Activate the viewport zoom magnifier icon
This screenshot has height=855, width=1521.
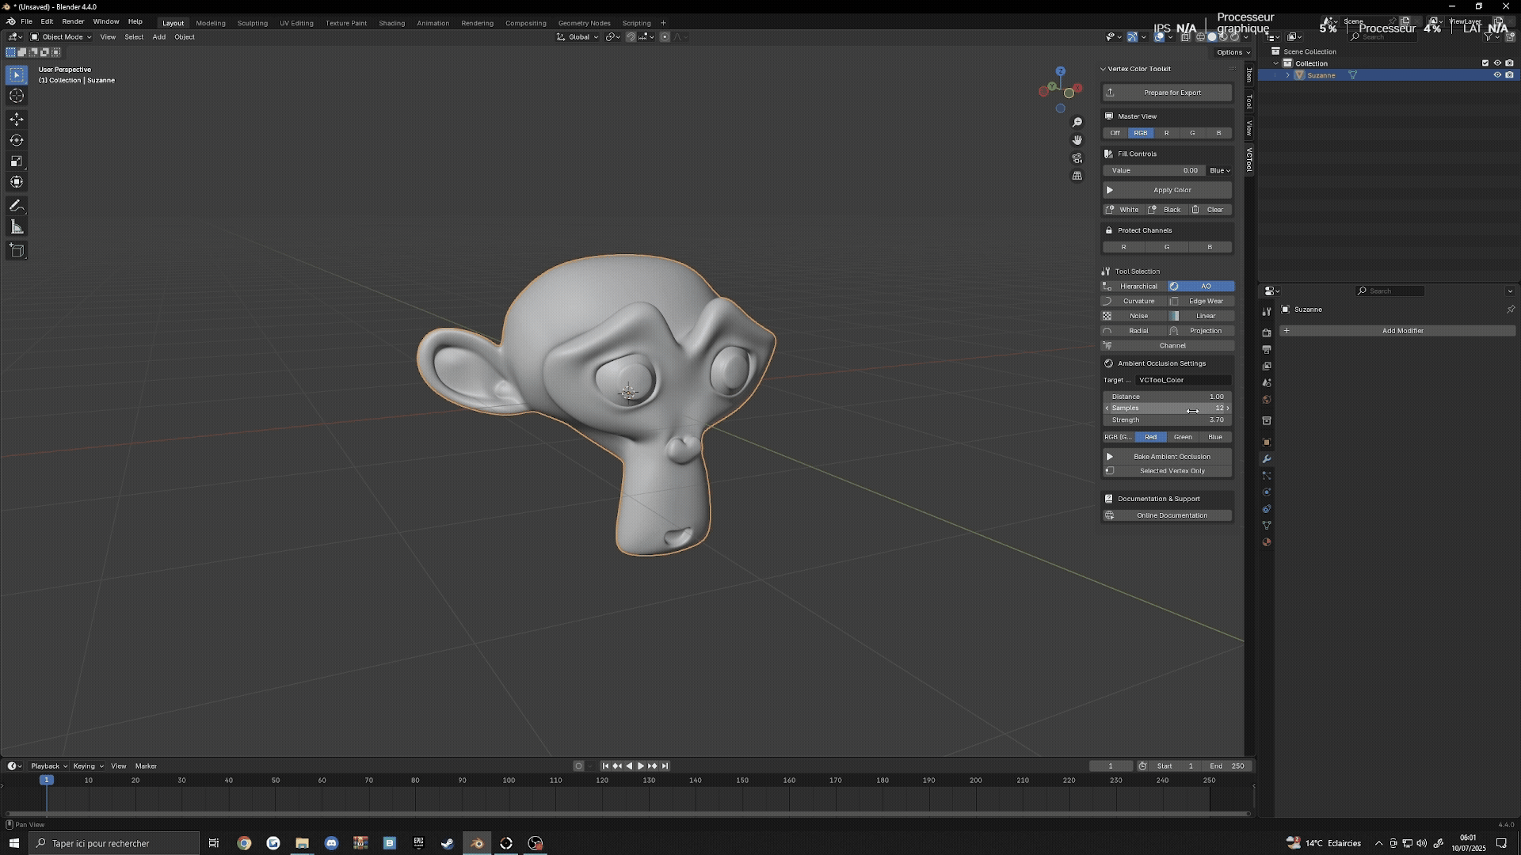(x=1077, y=122)
